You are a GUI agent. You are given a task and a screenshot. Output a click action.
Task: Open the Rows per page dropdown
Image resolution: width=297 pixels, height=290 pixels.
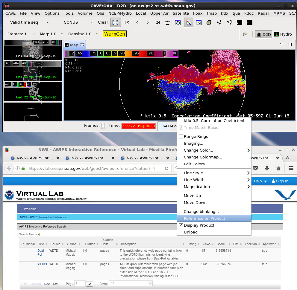pyautogui.click(x=131, y=283)
